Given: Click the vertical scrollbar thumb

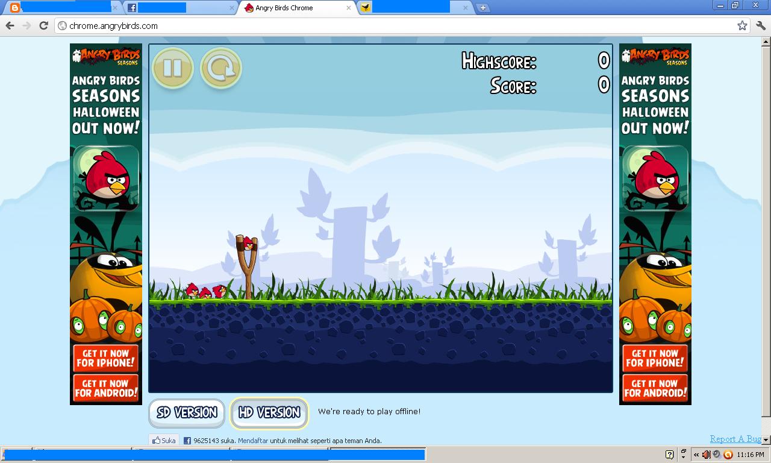Looking at the screenshot, I should pyautogui.click(x=766, y=232).
